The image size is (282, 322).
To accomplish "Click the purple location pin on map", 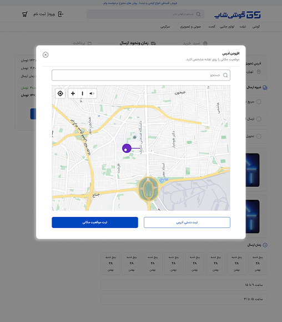I will pos(127,148).
